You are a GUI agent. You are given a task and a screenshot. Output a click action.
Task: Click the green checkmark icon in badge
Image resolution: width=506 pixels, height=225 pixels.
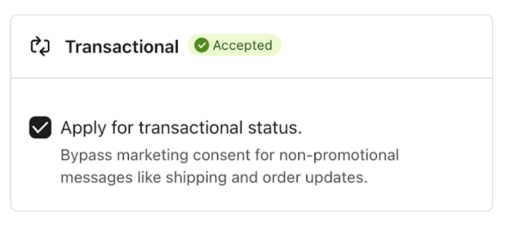pyautogui.click(x=202, y=46)
